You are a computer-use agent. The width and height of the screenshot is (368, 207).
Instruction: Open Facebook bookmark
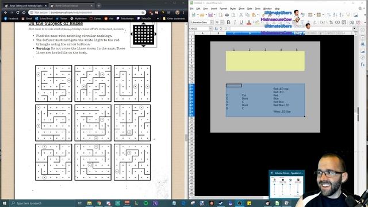click(11, 18)
